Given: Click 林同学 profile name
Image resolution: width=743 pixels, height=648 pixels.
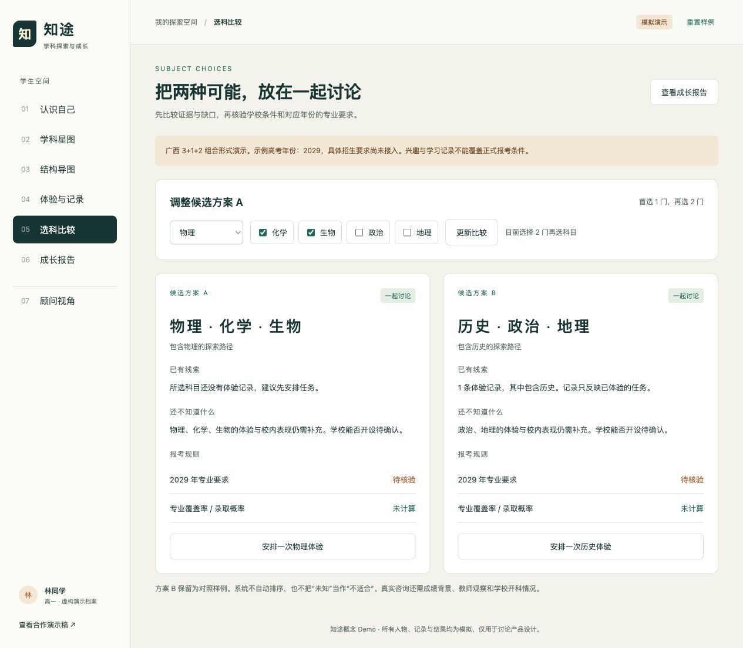Looking at the screenshot, I should 55,591.
